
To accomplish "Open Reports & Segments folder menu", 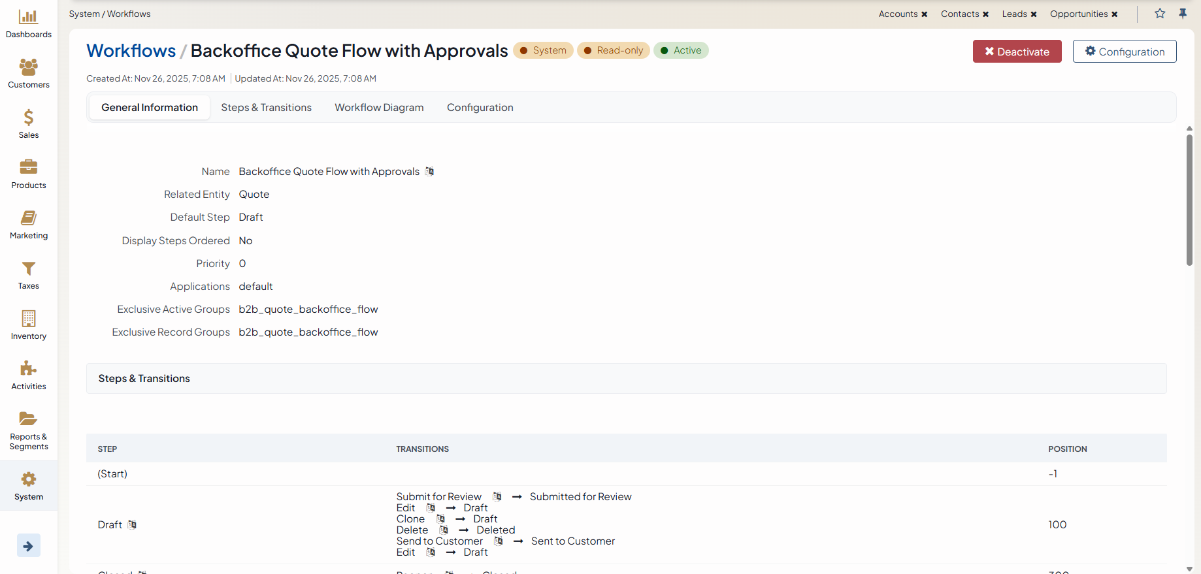I will (28, 430).
